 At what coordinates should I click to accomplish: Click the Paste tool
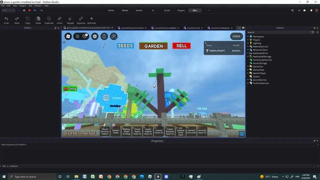(x=38, y=20)
